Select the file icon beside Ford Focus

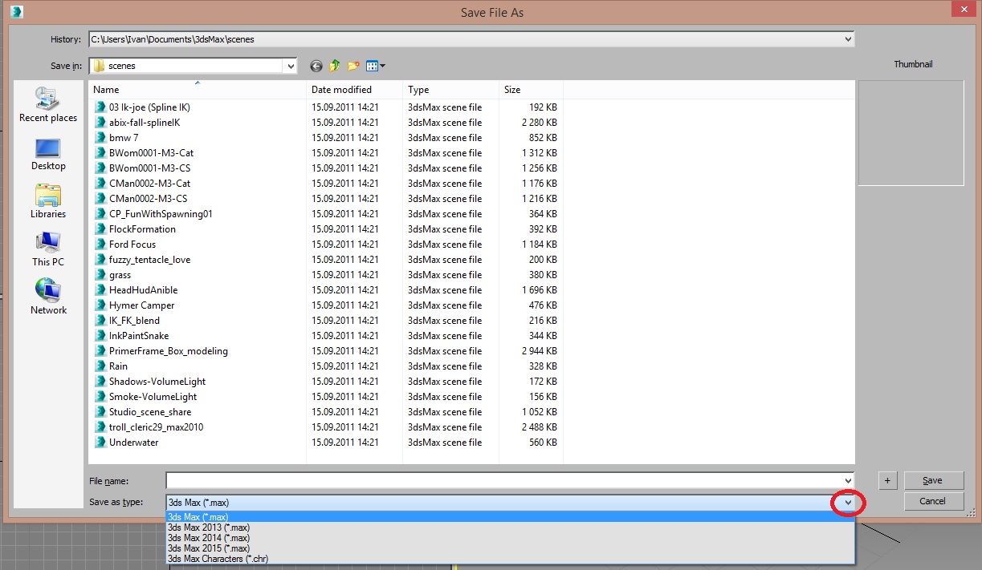click(x=100, y=245)
